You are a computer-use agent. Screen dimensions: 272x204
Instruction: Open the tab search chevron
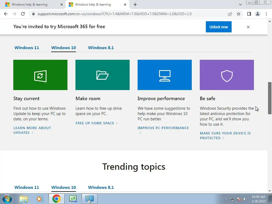click(x=240, y=5)
